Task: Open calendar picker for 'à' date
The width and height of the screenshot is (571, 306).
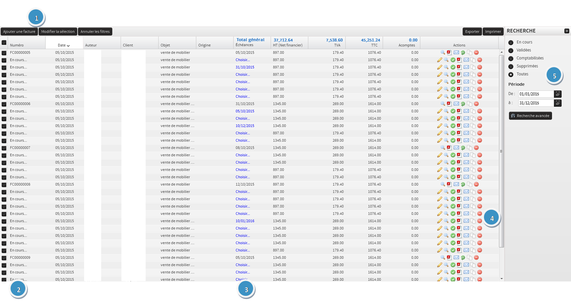Action: coord(558,103)
